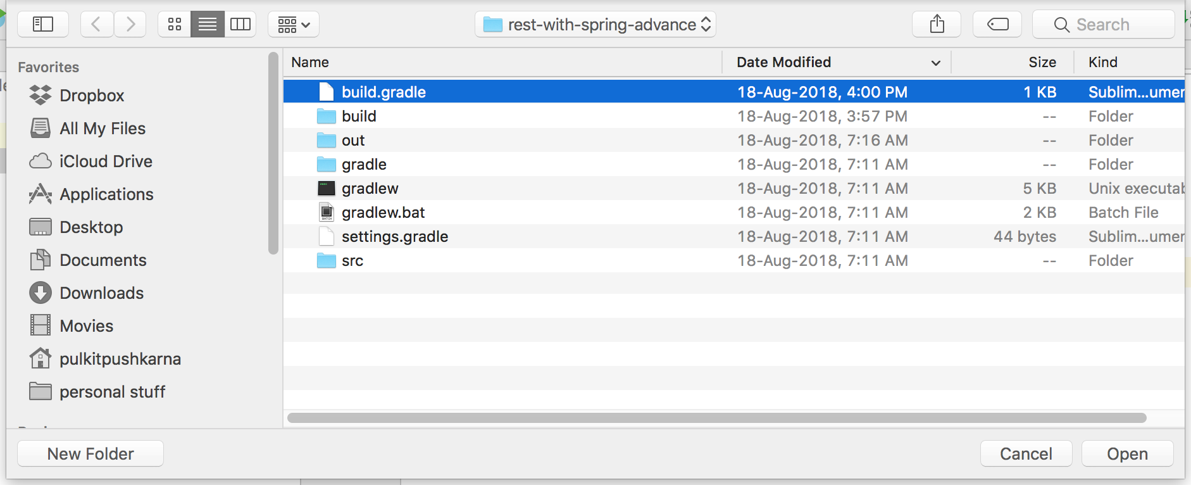This screenshot has width=1191, height=485.
Task: Click the magnifying glass search icon
Action: tap(1061, 25)
